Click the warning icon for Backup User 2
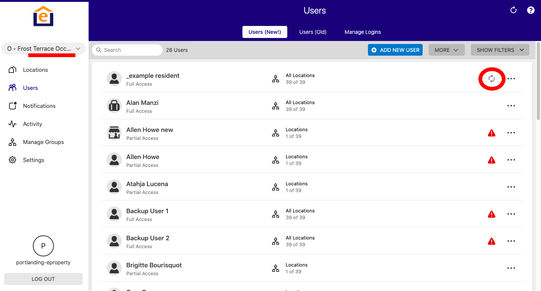 (492, 241)
